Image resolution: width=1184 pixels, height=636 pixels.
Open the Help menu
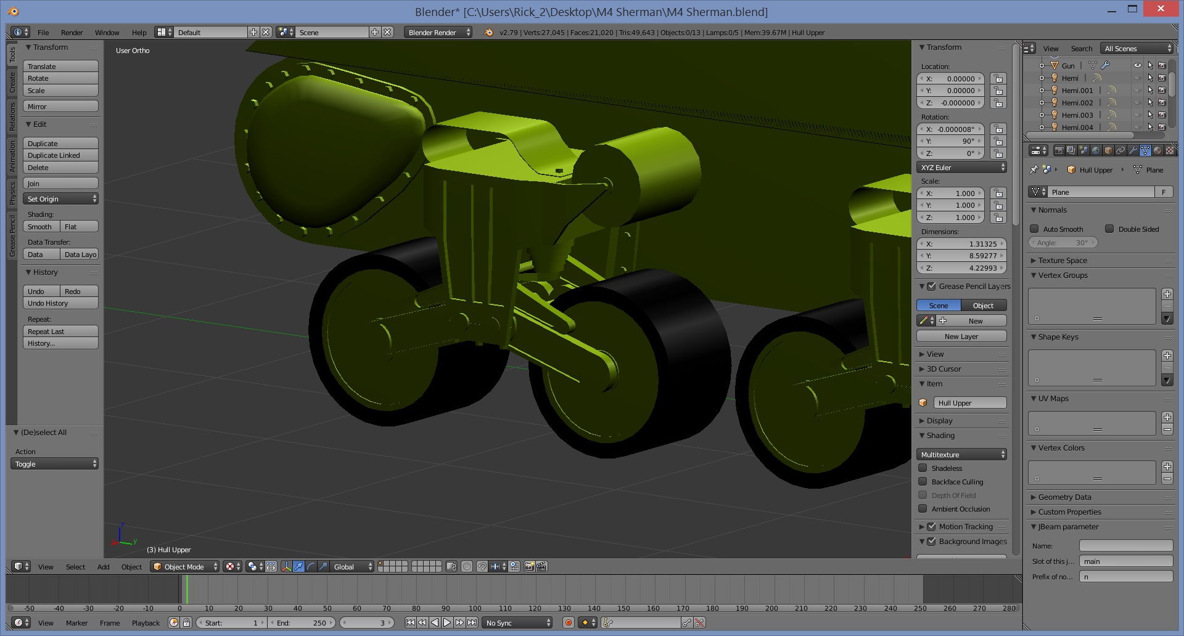pos(139,33)
